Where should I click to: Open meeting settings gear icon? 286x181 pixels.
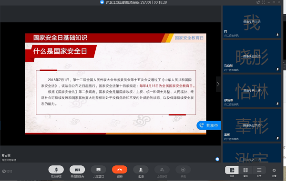coord(274,170)
